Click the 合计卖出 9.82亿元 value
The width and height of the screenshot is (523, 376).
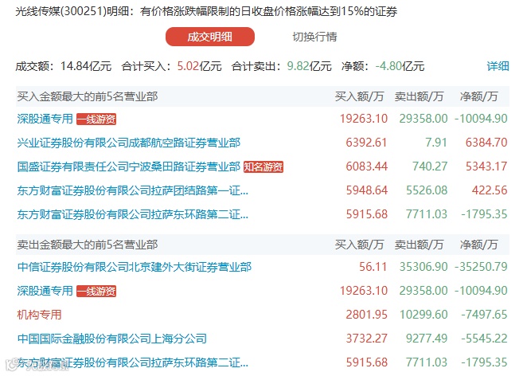(309, 66)
